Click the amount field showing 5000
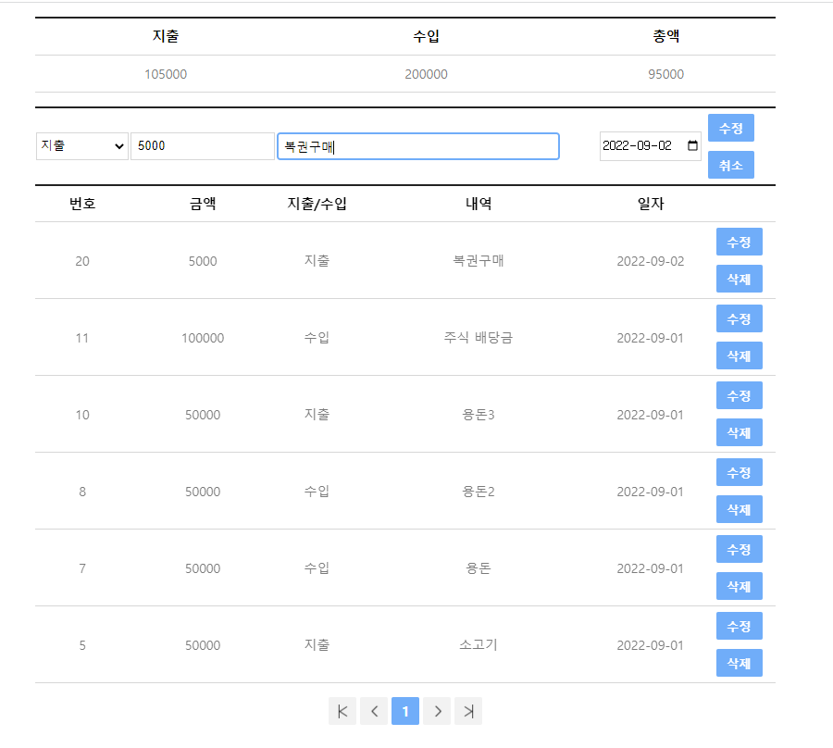Viewport: 833px width, 748px height. click(x=203, y=146)
